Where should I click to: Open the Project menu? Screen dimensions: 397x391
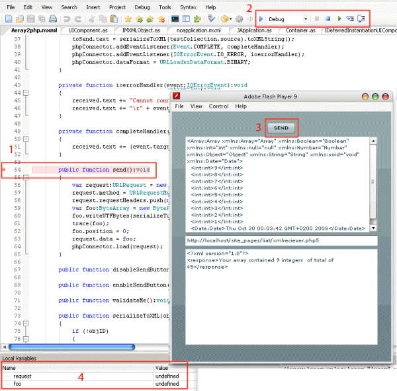click(x=117, y=7)
